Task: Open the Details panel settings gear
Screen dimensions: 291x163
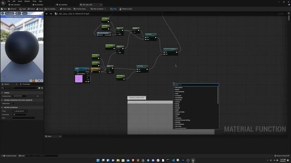Action: click(x=42, y=88)
